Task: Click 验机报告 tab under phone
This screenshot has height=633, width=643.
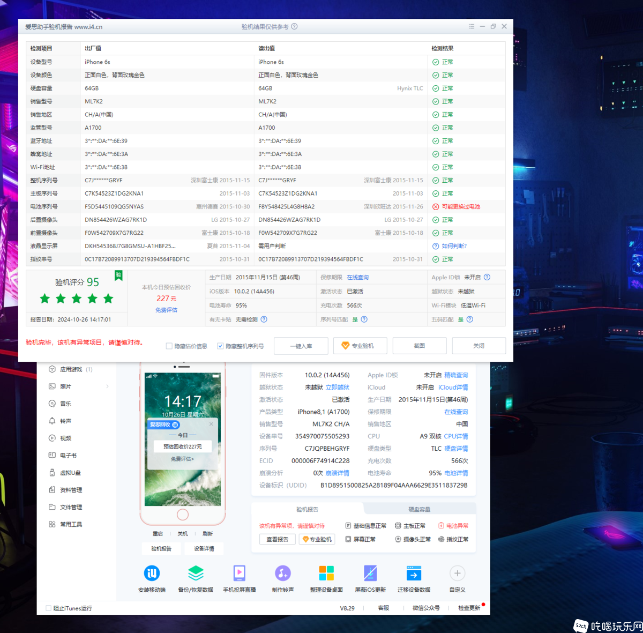Action: (x=161, y=549)
